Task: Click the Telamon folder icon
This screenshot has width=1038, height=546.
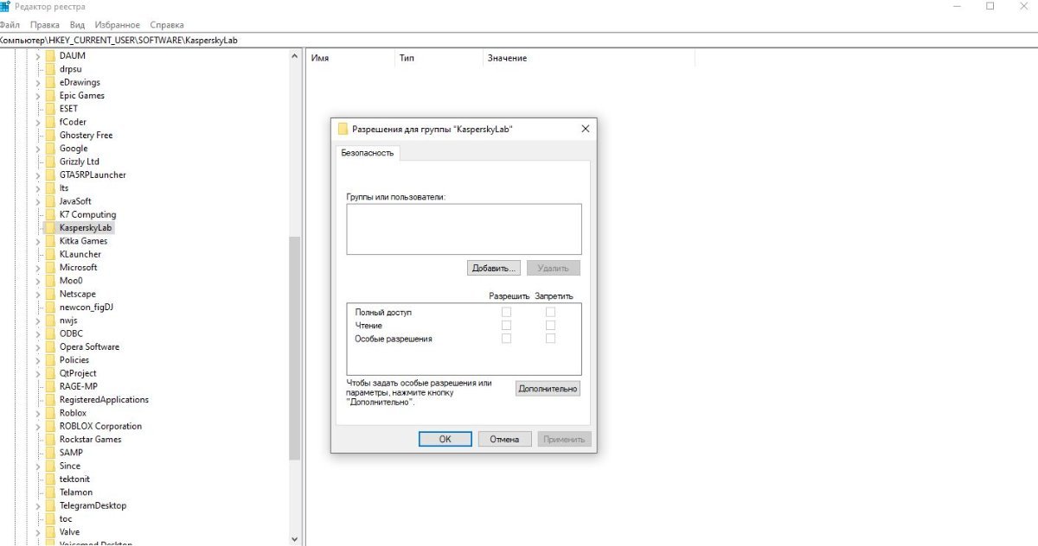Action: pyautogui.click(x=49, y=492)
